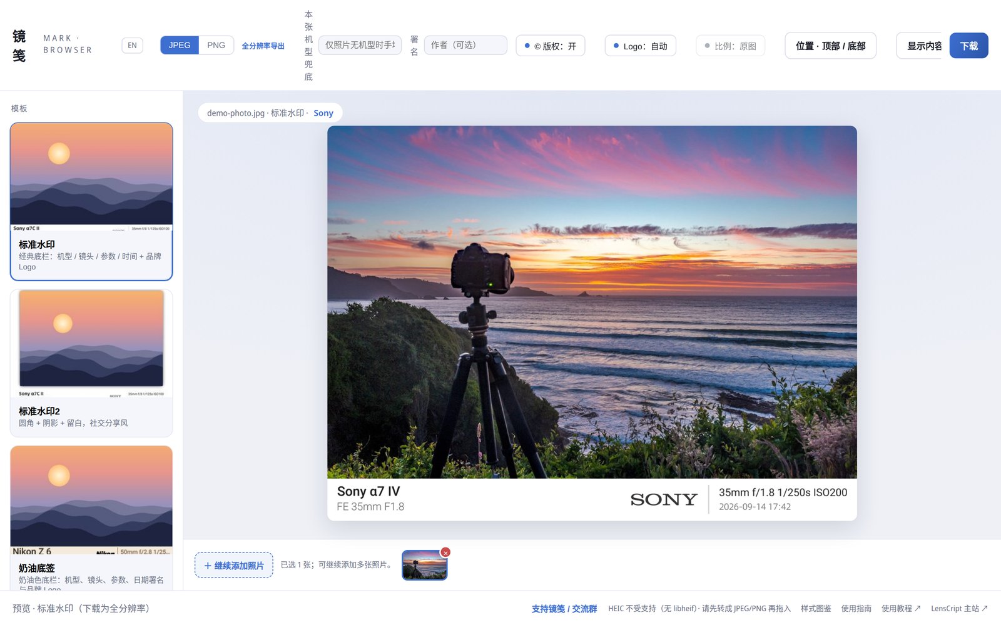Screen dimensions: 1001x625
Task: Switch interface language with the EN button
Action: click(x=132, y=46)
